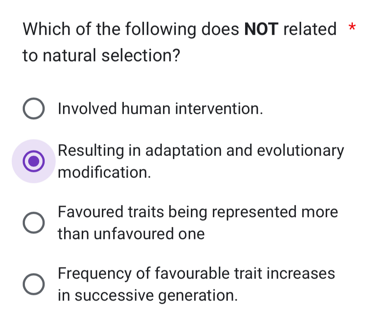This screenshot has width=381, height=336.
Task: Click the red asterisk marking the required question
Action: point(351,28)
